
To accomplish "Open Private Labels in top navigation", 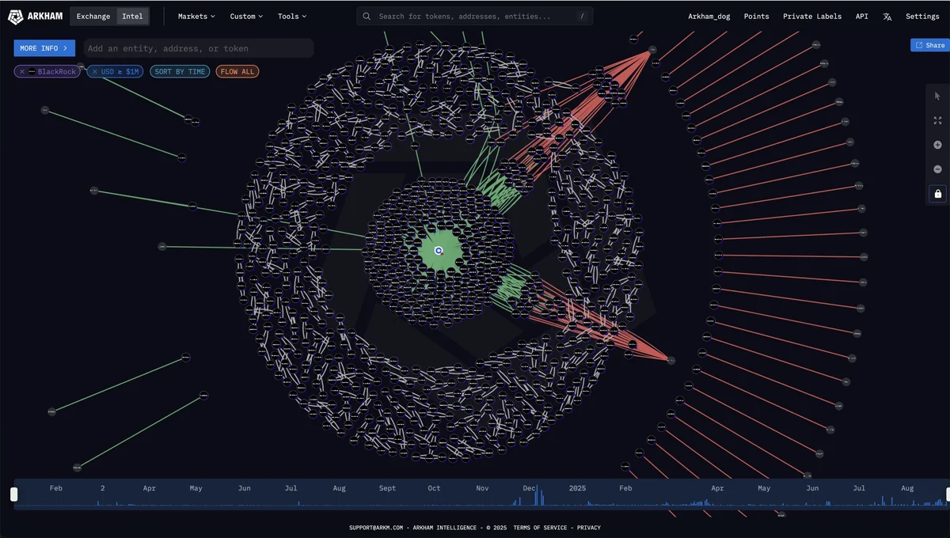I will pyautogui.click(x=812, y=17).
